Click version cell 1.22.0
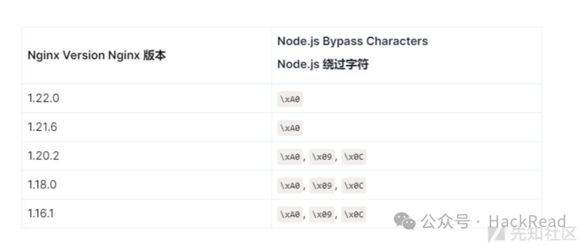Screen dimensions: 585x245 (43, 98)
